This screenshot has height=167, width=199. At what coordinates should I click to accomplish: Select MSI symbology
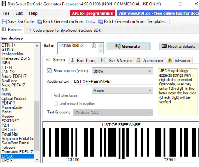[17, 89]
